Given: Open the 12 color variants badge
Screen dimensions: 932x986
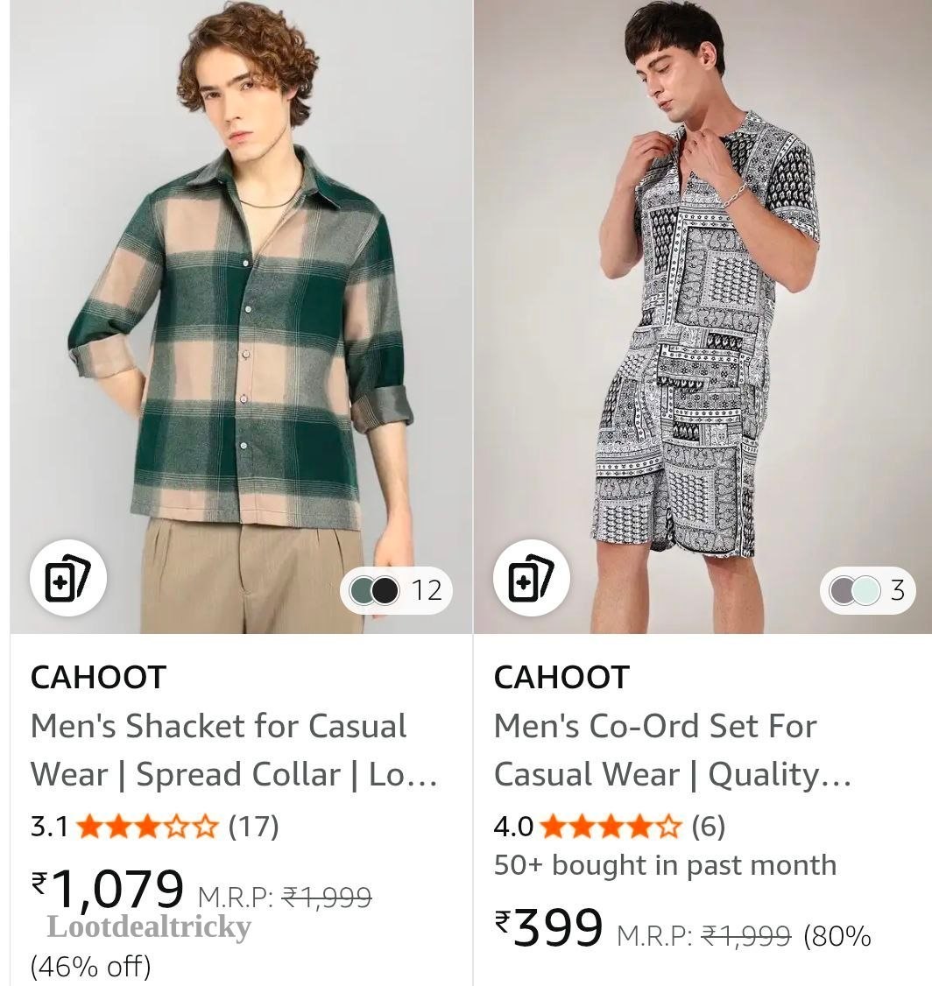Looking at the screenshot, I should (x=396, y=590).
